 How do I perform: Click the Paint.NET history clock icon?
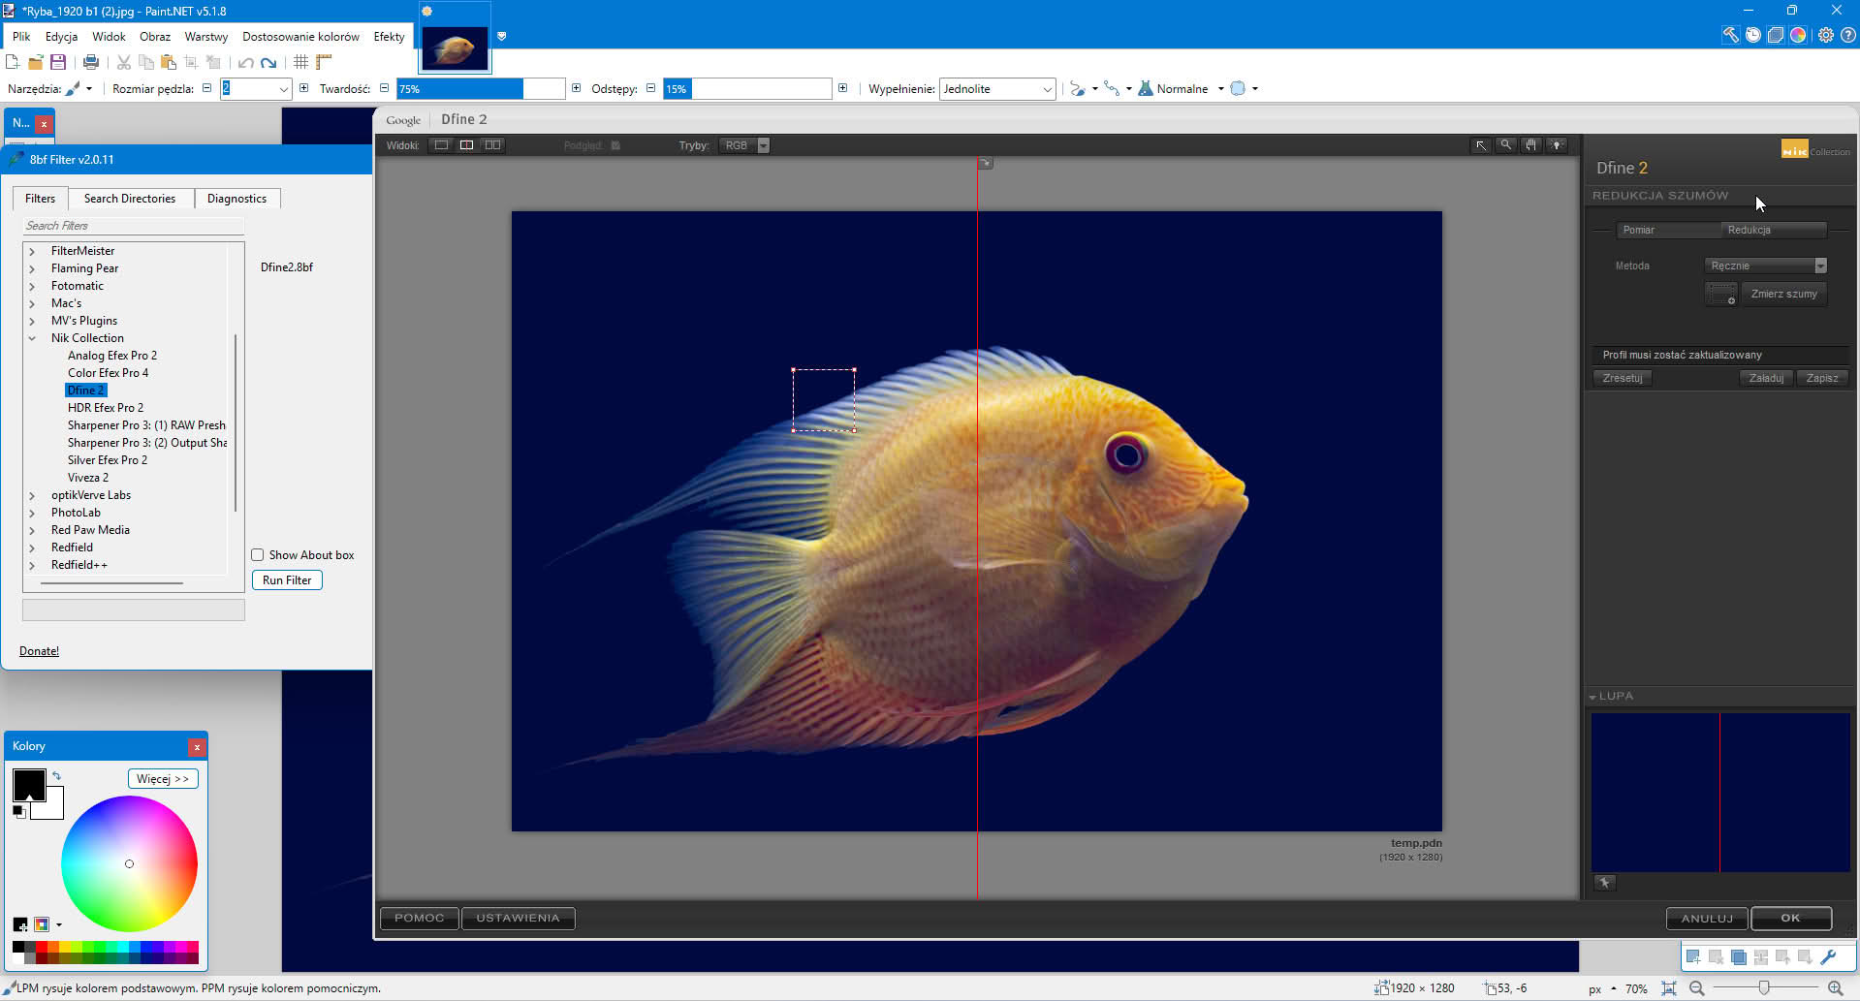click(x=1753, y=36)
